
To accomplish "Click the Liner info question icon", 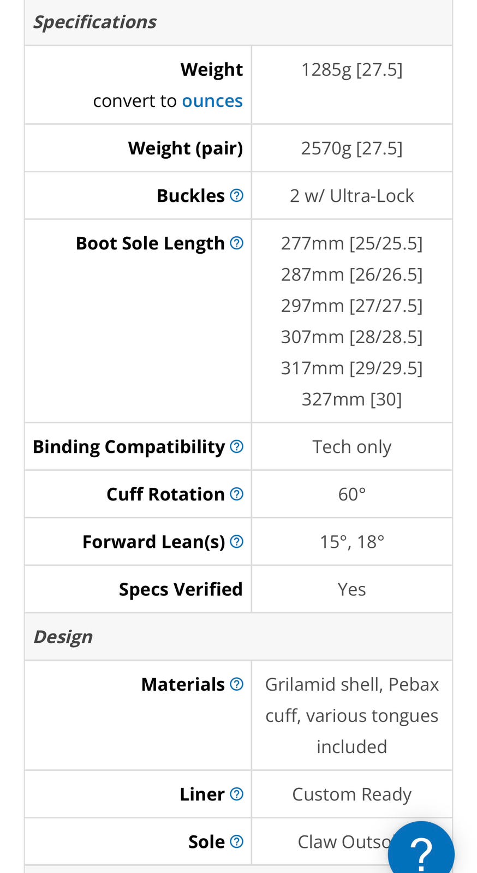I will (236, 794).
